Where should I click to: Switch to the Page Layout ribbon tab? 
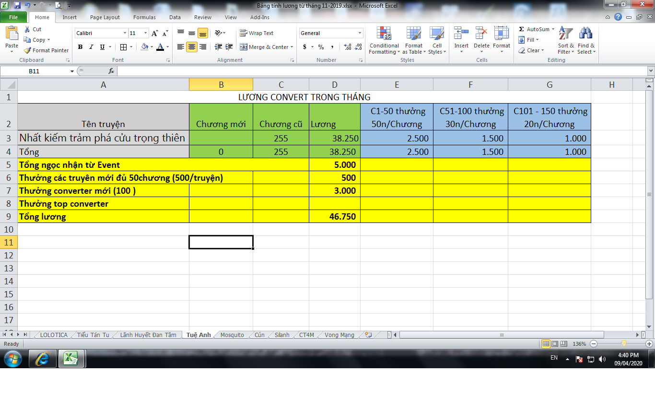tap(105, 17)
